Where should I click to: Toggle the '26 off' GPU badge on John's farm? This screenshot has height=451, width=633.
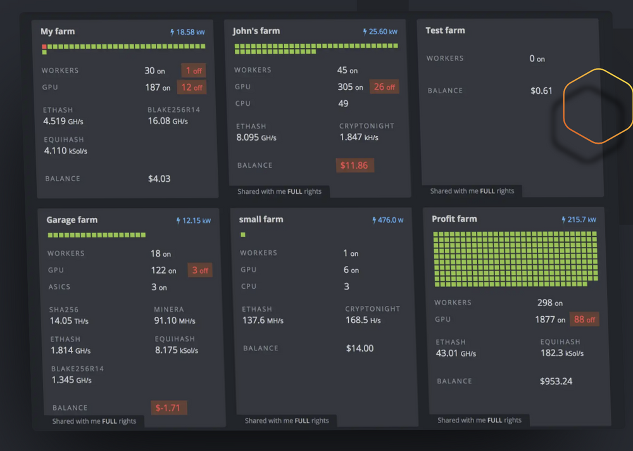(384, 87)
